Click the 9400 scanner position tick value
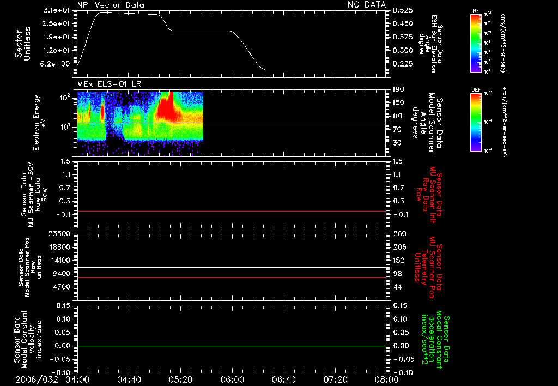This screenshot has height=386, width=558. coord(62,274)
